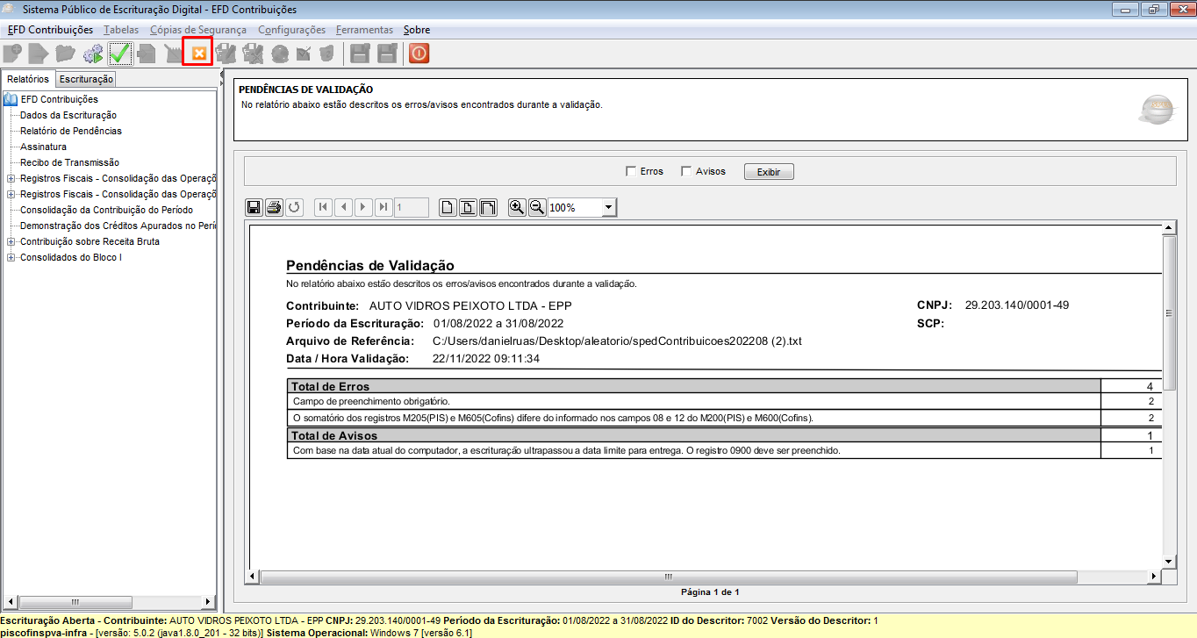Screen dimensions: 1197x638
Task: Click the Exibir button
Action: tap(769, 172)
